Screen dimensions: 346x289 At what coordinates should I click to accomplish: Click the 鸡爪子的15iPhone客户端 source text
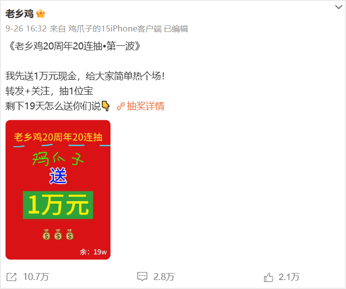tap(114, 28)
